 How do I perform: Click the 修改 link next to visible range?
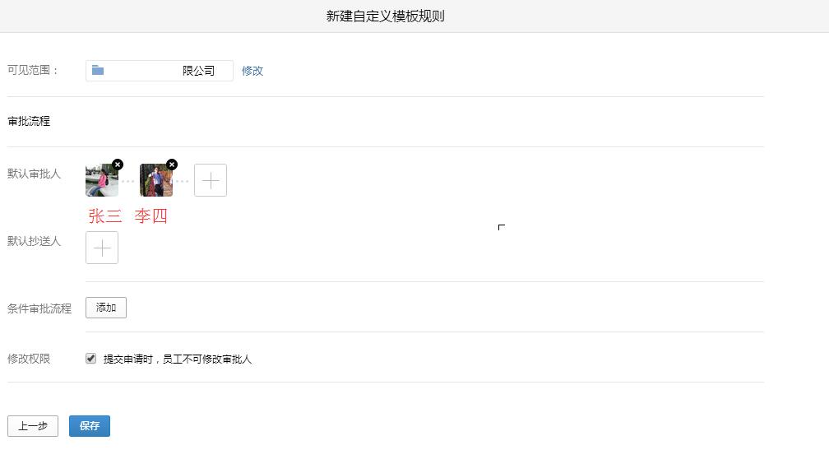click(252, 71)
